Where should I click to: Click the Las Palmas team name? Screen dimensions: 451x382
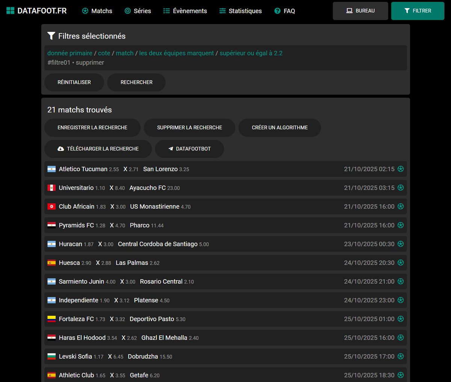[x=132, y=263]
